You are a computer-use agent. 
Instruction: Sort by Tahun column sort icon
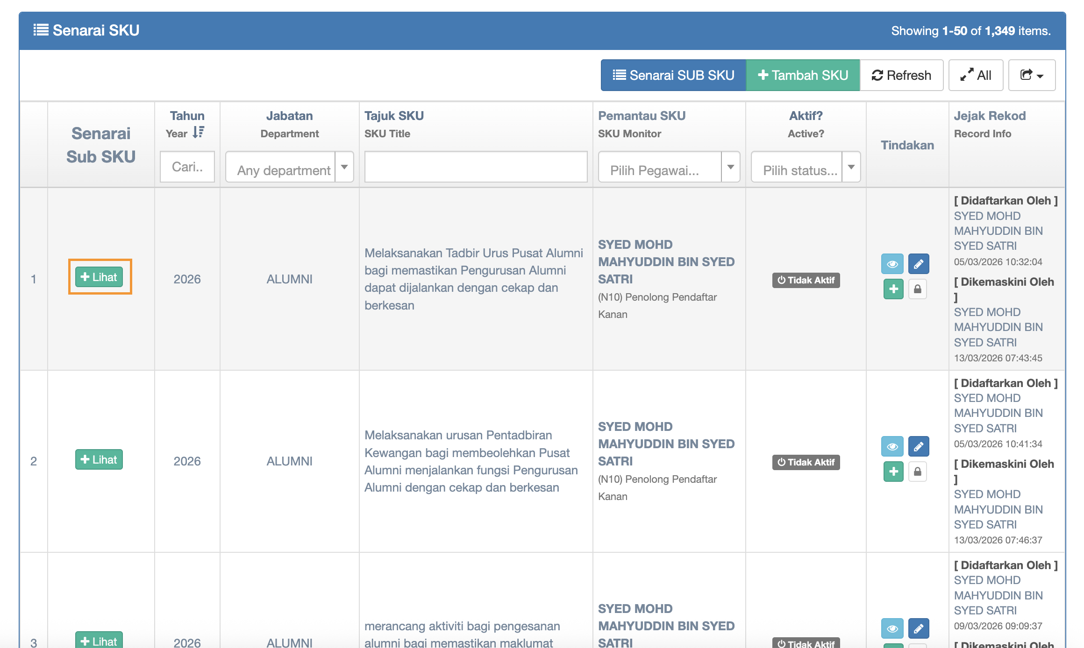pos(198,133)
